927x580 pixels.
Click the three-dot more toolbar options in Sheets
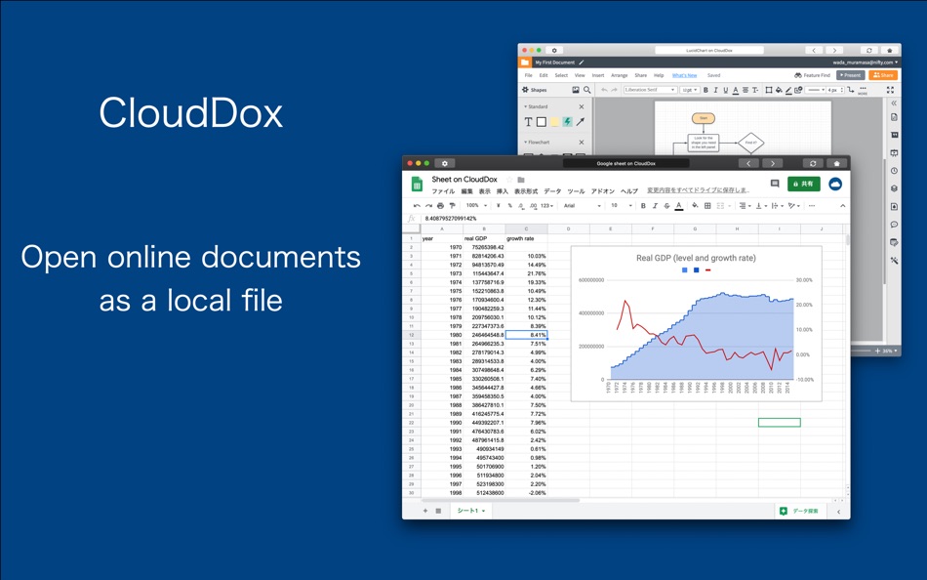pyautogui.click(x=812, y=206)
